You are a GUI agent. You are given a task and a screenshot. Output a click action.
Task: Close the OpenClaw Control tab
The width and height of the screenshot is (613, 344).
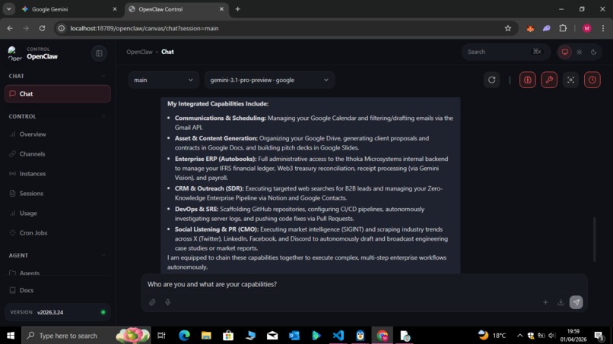pos(221,9)
